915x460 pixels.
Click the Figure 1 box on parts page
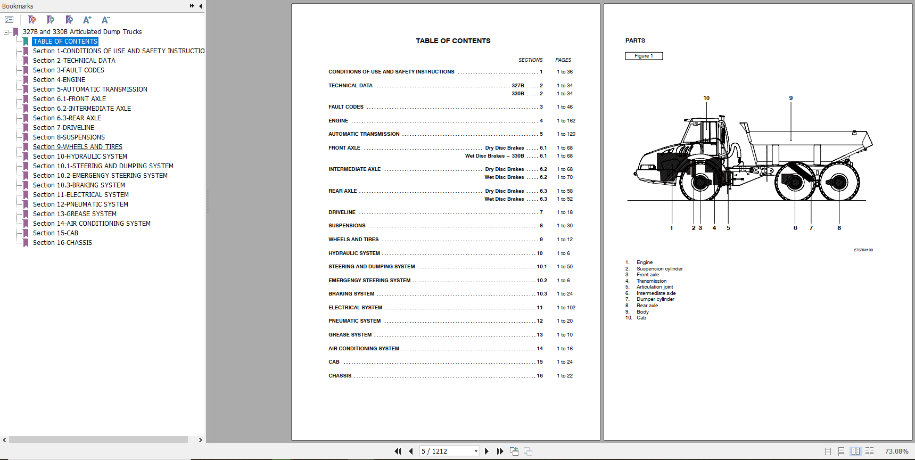[x=644, y=56]
